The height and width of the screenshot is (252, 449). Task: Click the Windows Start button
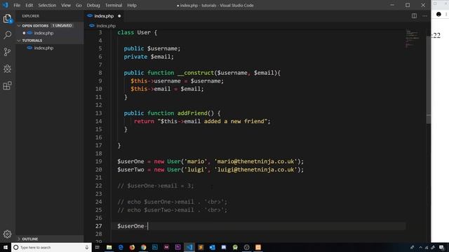pyautogui.click(x=6, y=247)
